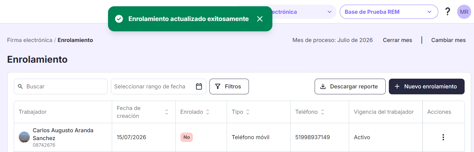Screen dimensions: 474x152
Task: Click the search magnifier icon
Action: pyautogui.click(x=21, y=86)
